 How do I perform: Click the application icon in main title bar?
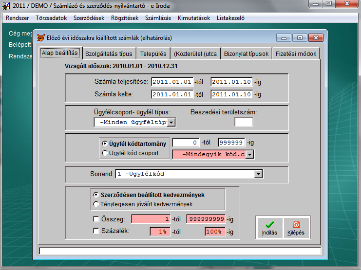[6, 4]
